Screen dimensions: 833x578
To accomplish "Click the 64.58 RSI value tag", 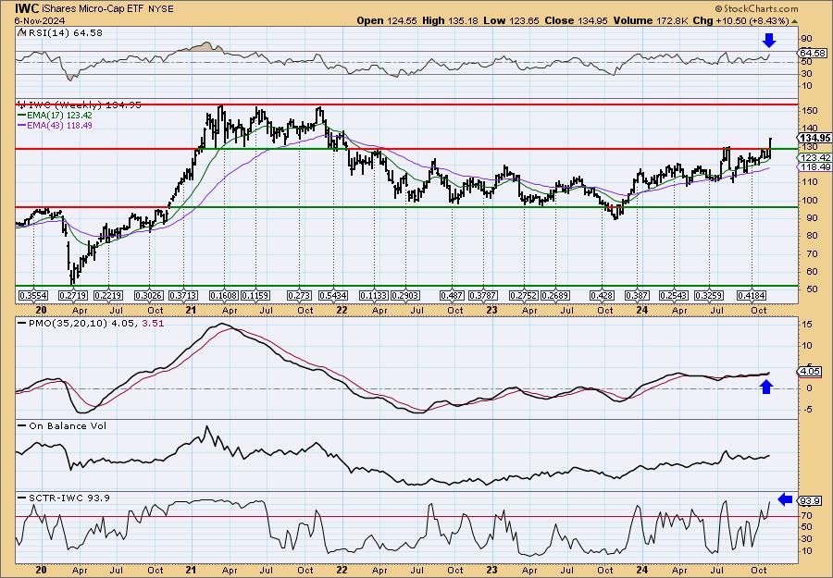I will tap(813, 53).
